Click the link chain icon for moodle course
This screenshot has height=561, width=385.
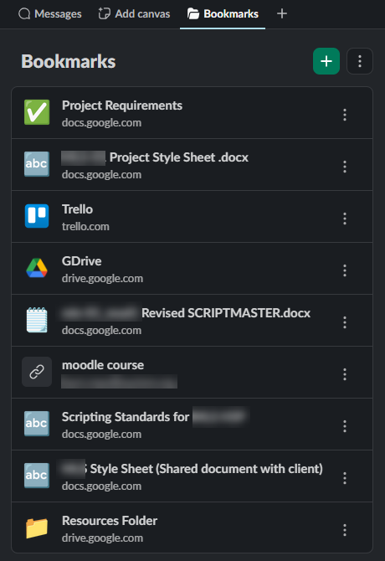click(37, 372)
